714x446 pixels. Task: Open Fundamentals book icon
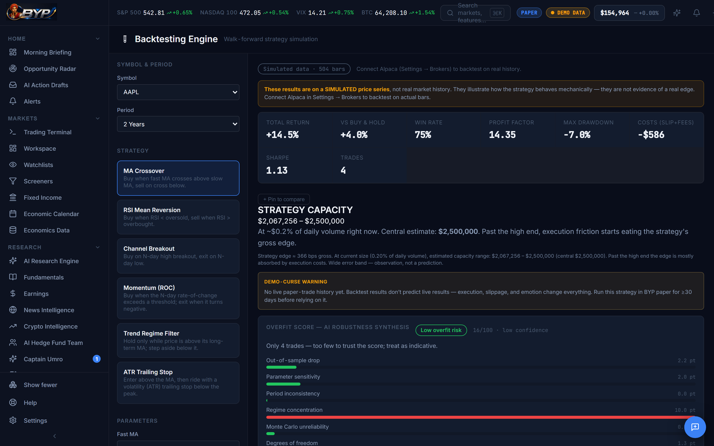13,277
